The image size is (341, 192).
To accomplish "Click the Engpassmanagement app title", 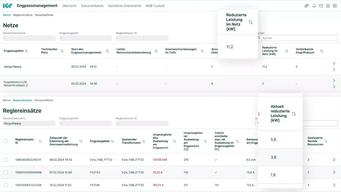I will (x=37, y=6).
